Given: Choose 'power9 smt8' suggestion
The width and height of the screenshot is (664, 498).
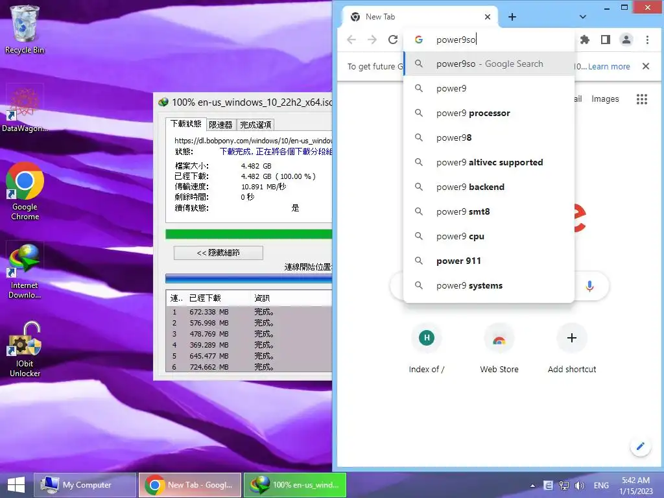Looking at the screenshot, I should (x=489, y=211).
